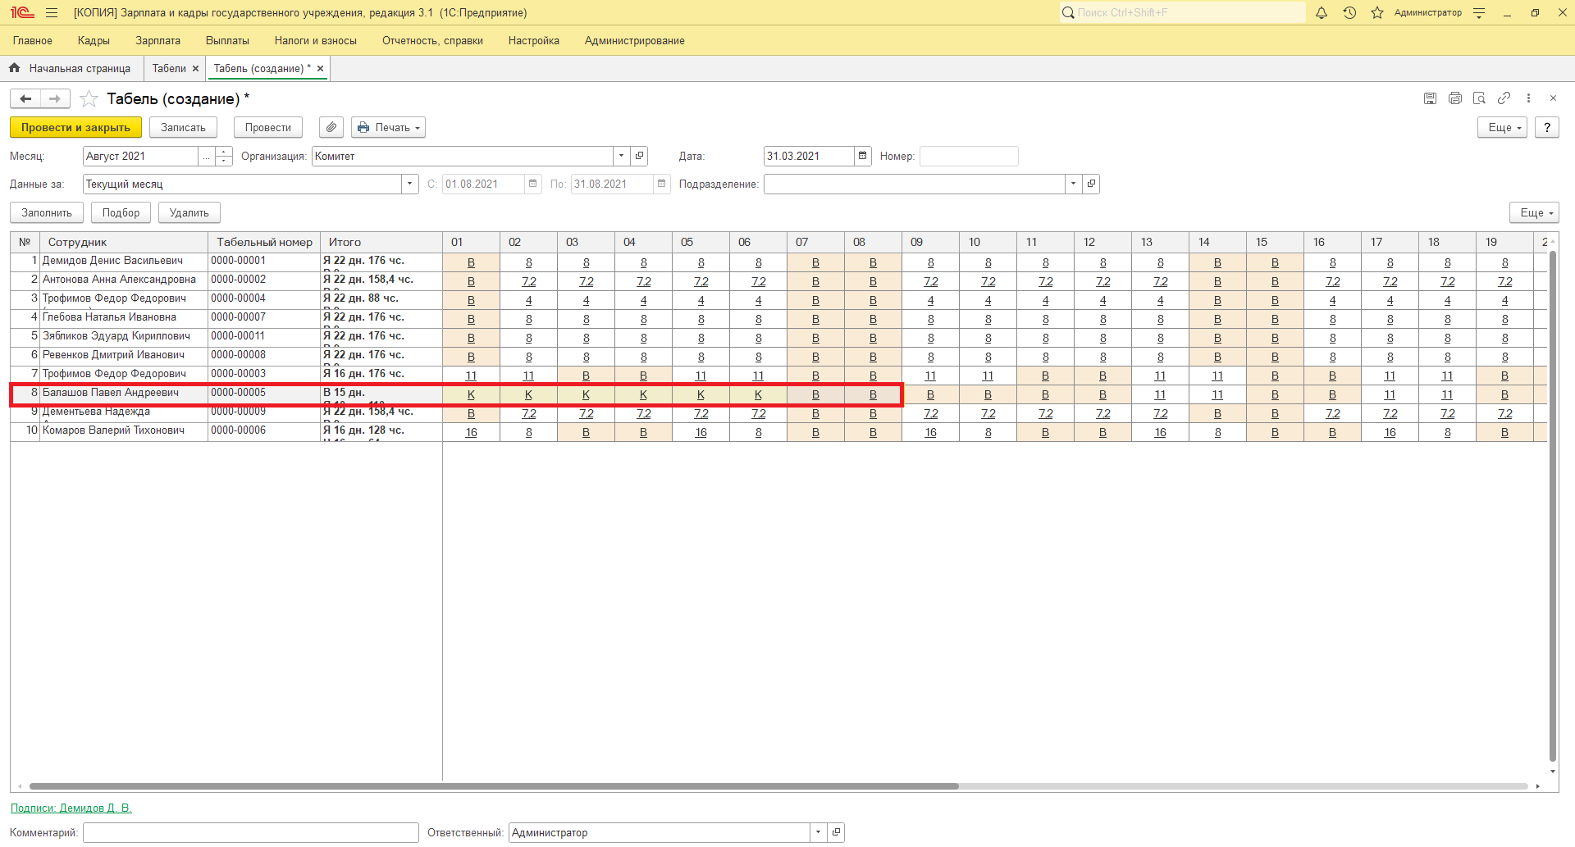The height and width of the screenshot is (847, 1575).
Task: Open the Главное menu
Action: (33, 41)
